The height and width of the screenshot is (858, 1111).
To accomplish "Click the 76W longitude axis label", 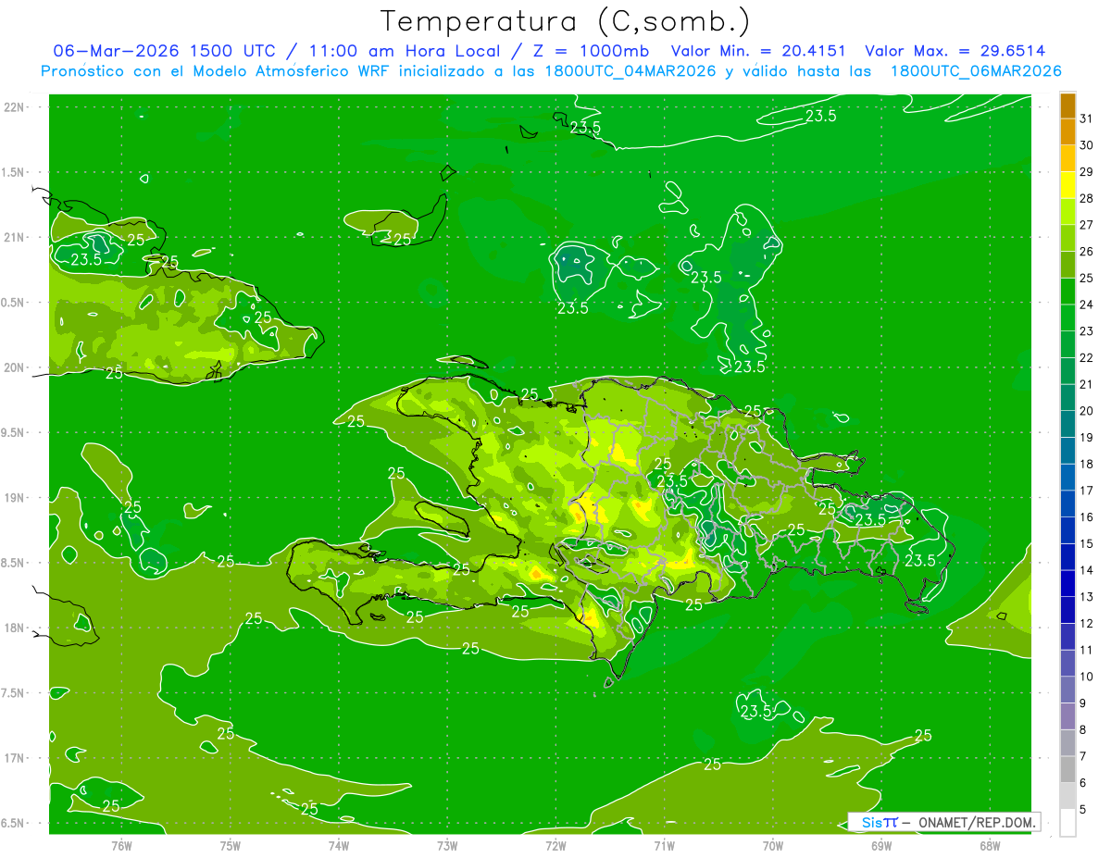I will (121, 845).
